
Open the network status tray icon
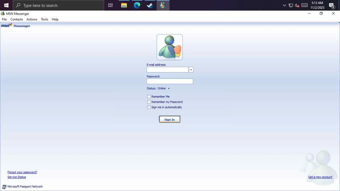291,5
